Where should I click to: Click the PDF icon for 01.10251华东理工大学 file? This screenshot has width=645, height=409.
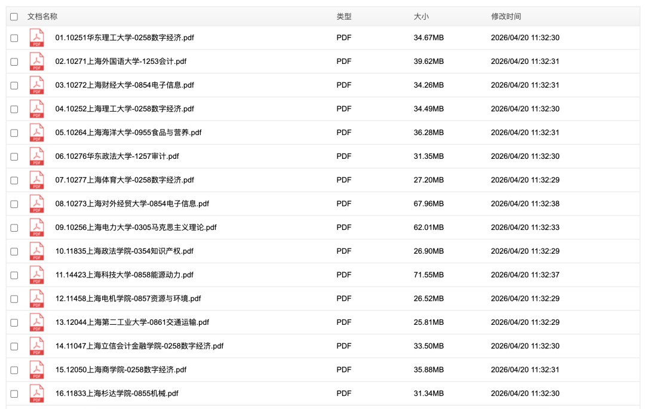(x=37, y=38)
